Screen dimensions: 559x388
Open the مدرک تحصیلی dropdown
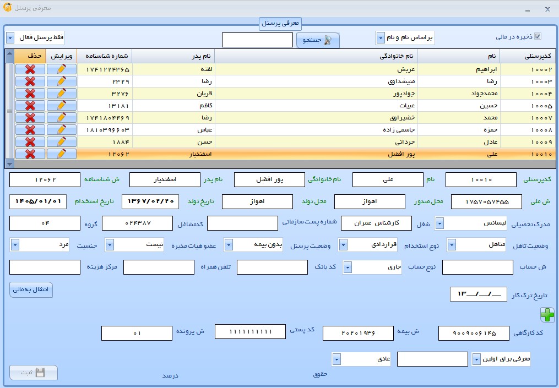click(x=439, y=224)
